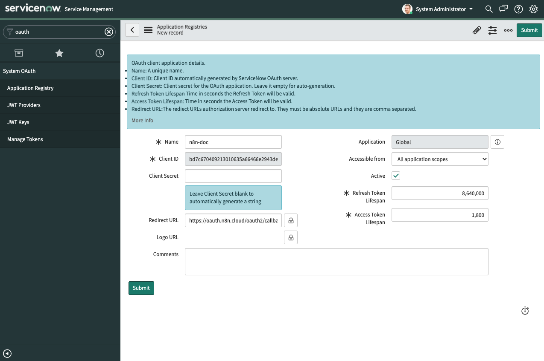Click the info icon next to Application field
544x361 pixels.
point(497,142)
